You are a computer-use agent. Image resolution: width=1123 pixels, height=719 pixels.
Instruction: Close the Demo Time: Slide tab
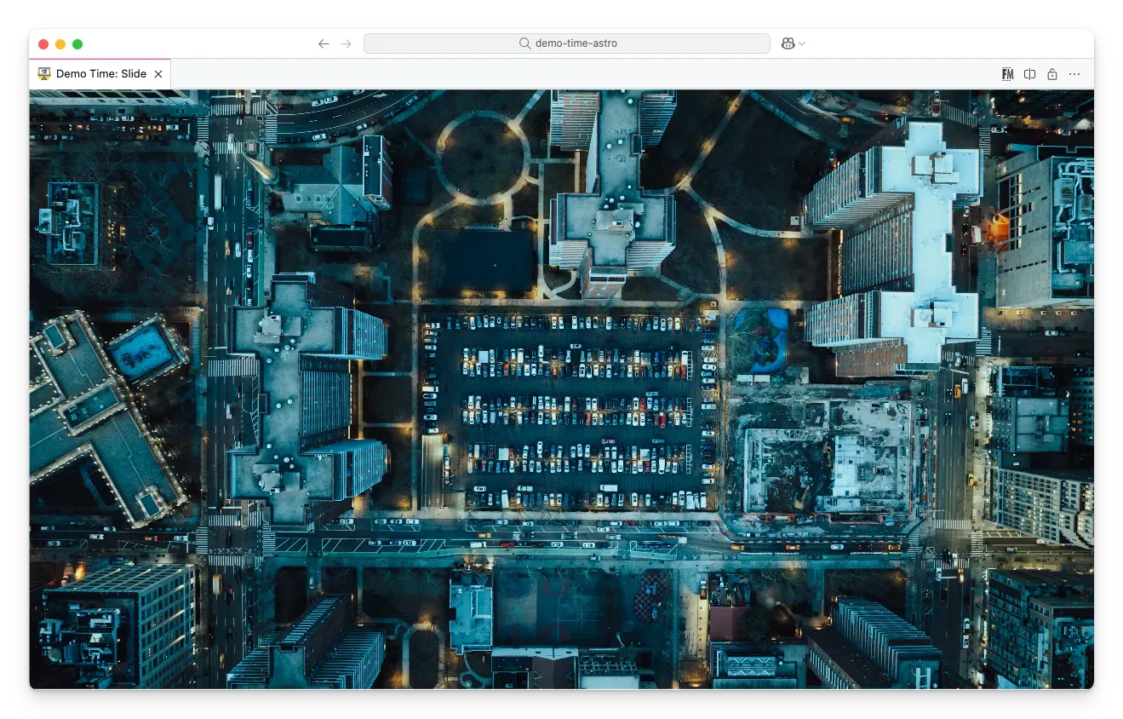pyautogui.click(x=158, y=74)
